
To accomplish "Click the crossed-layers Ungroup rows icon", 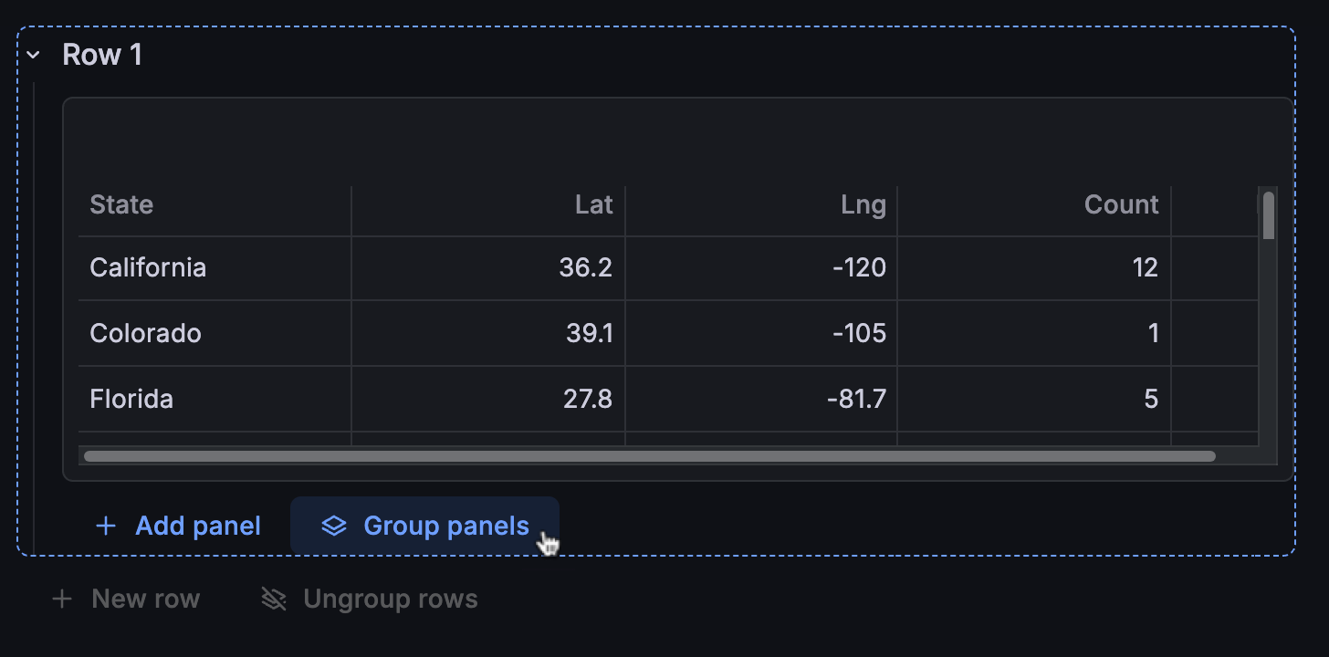I will [271, 599].
